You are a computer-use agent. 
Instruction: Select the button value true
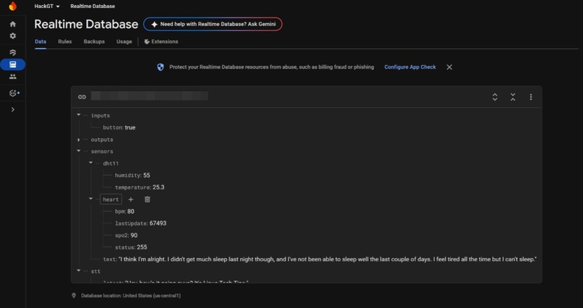point(130,127)
